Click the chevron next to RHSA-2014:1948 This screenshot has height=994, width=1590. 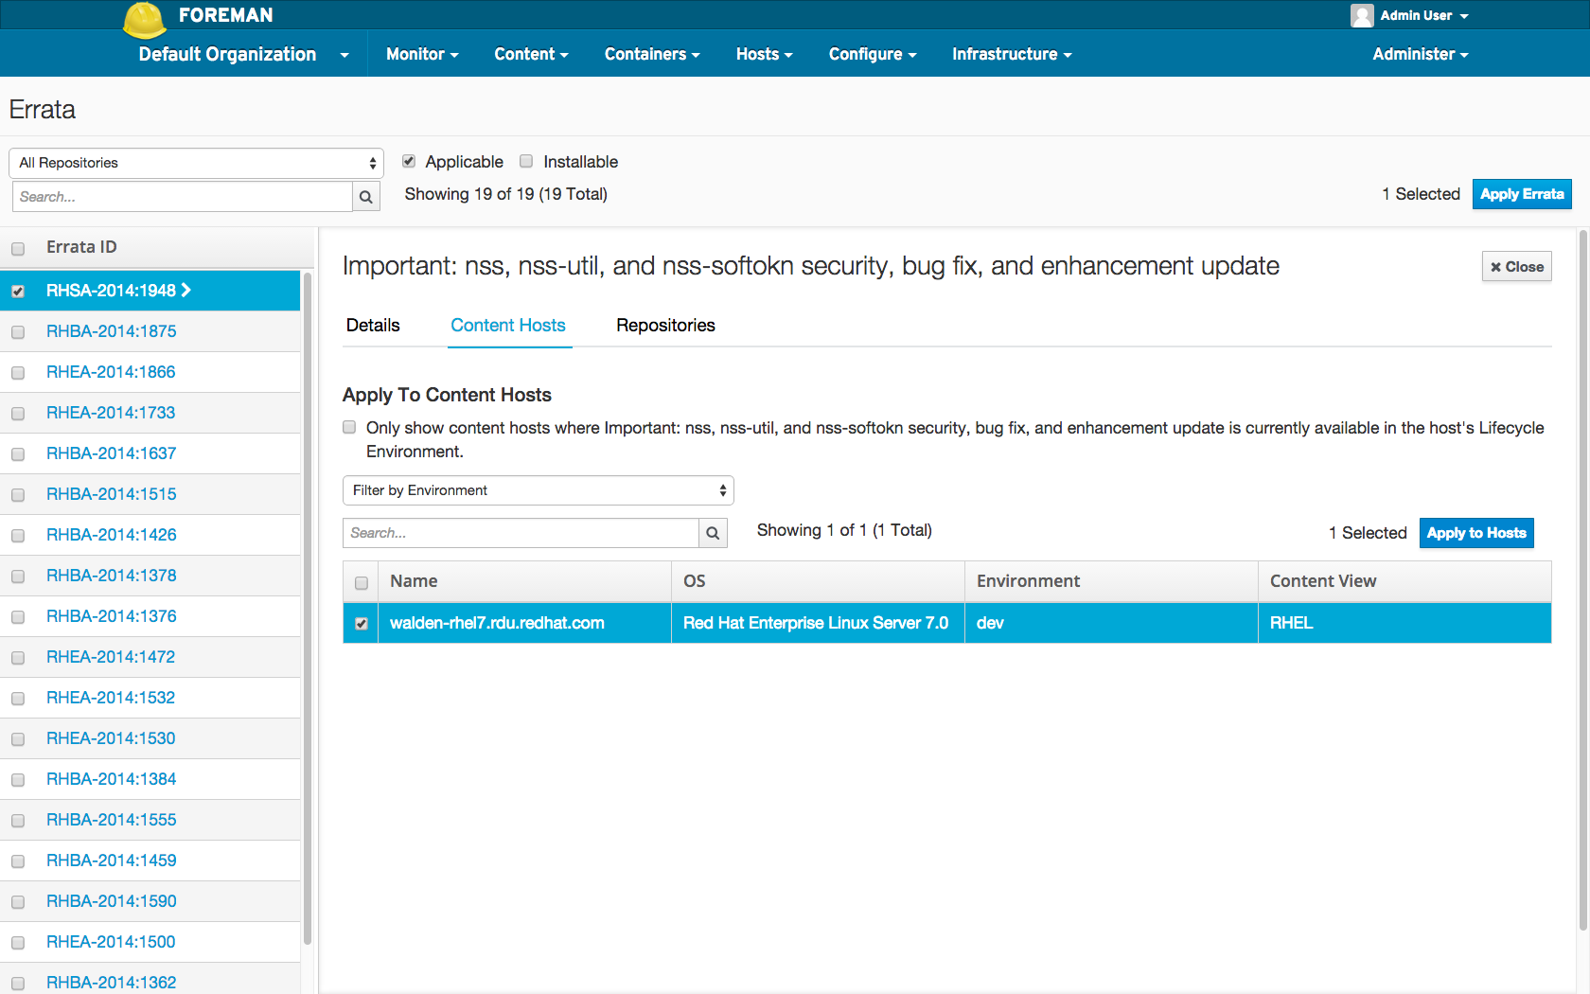(186, 290)
